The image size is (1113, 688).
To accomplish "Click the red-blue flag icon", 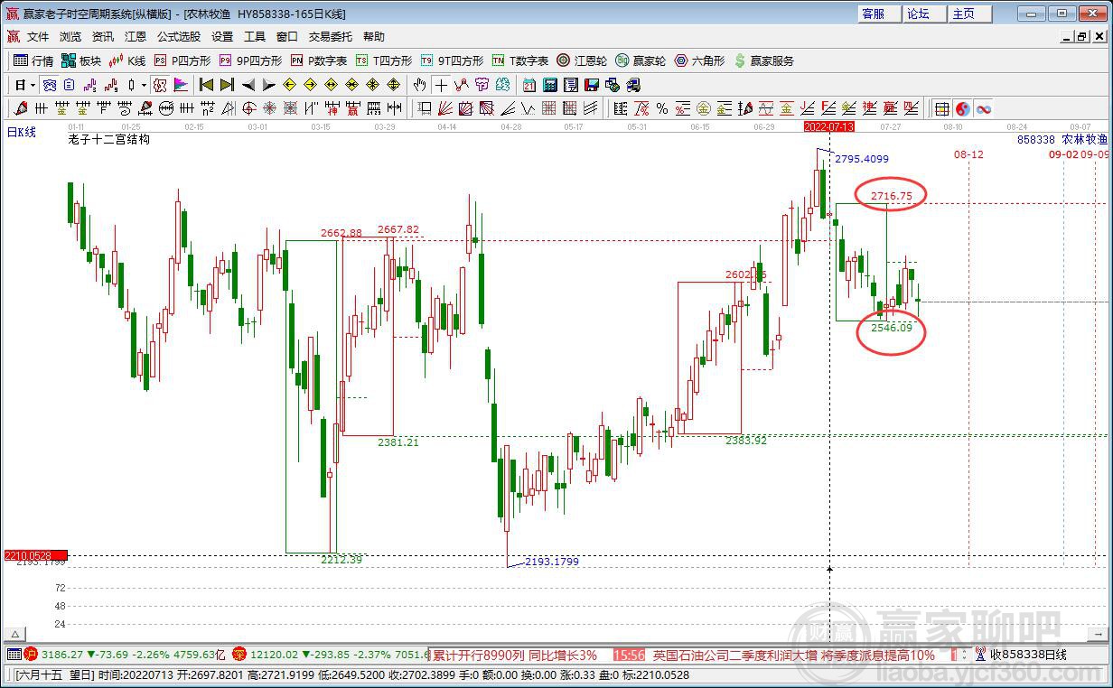I will [x=181, y=85].
